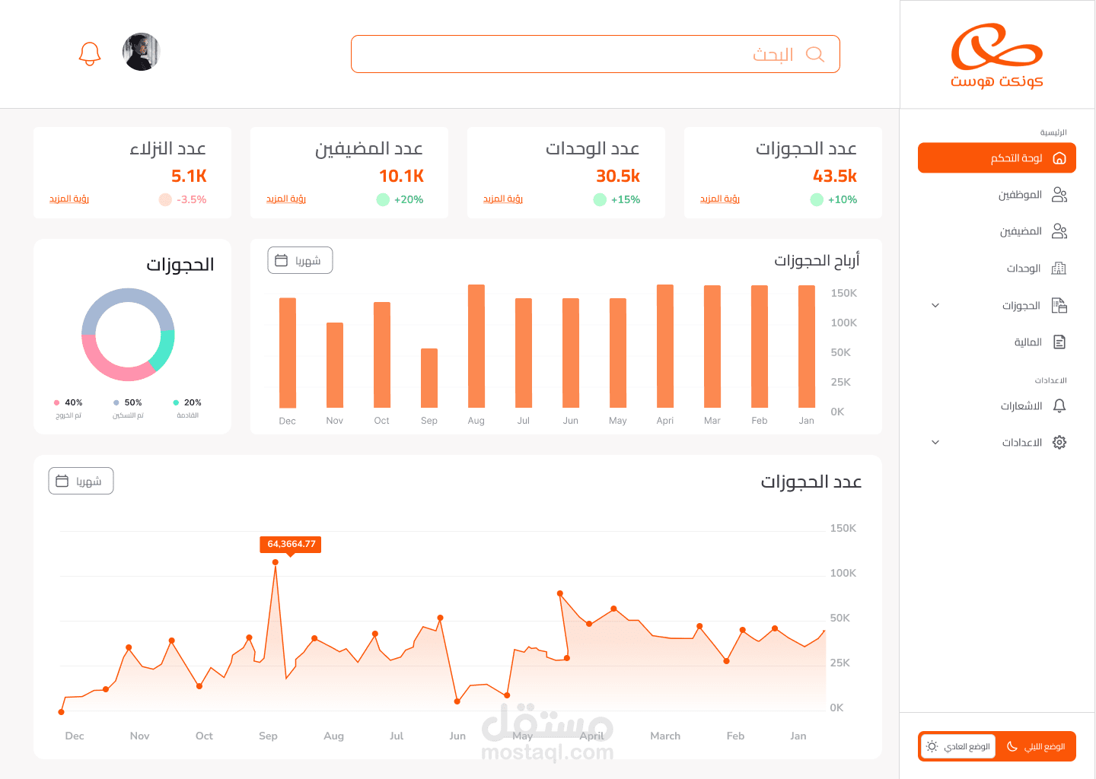The width and height of the screenshot is (1096, 779).
Task: Click رؤية المزيد under عدد الحجوزات card
Action: tap(720, 199)
